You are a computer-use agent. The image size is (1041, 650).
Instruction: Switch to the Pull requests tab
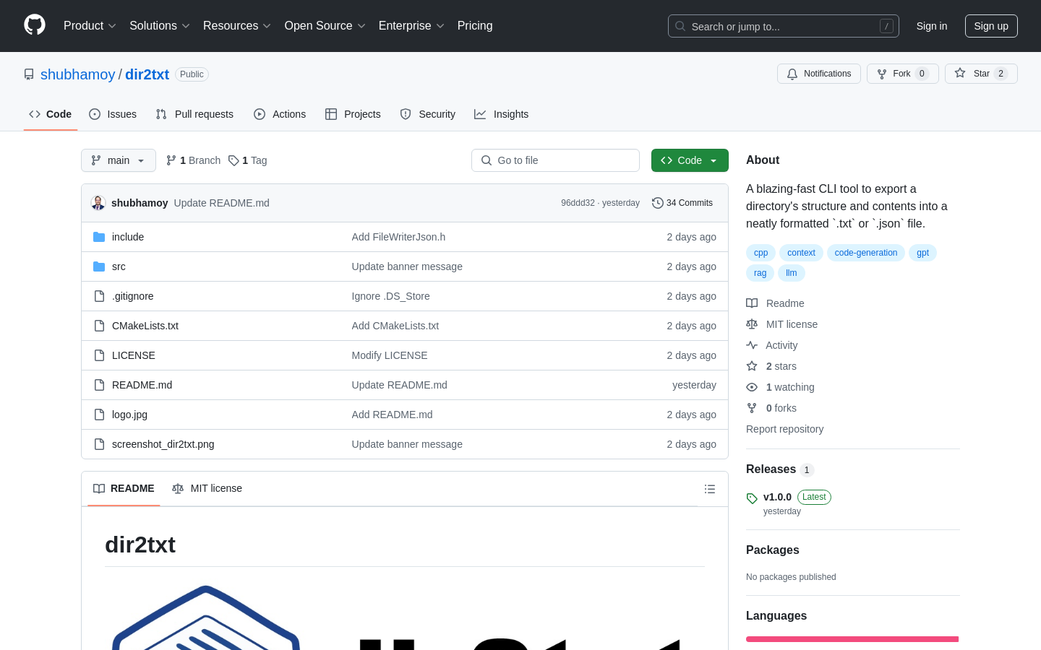194,114
